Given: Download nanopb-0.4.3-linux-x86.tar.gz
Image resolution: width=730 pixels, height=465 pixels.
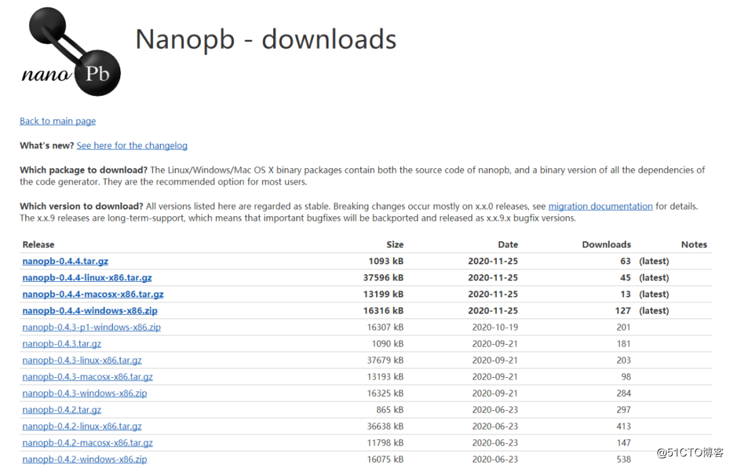Looking at the screenshot, I should (x=82, y=360).
